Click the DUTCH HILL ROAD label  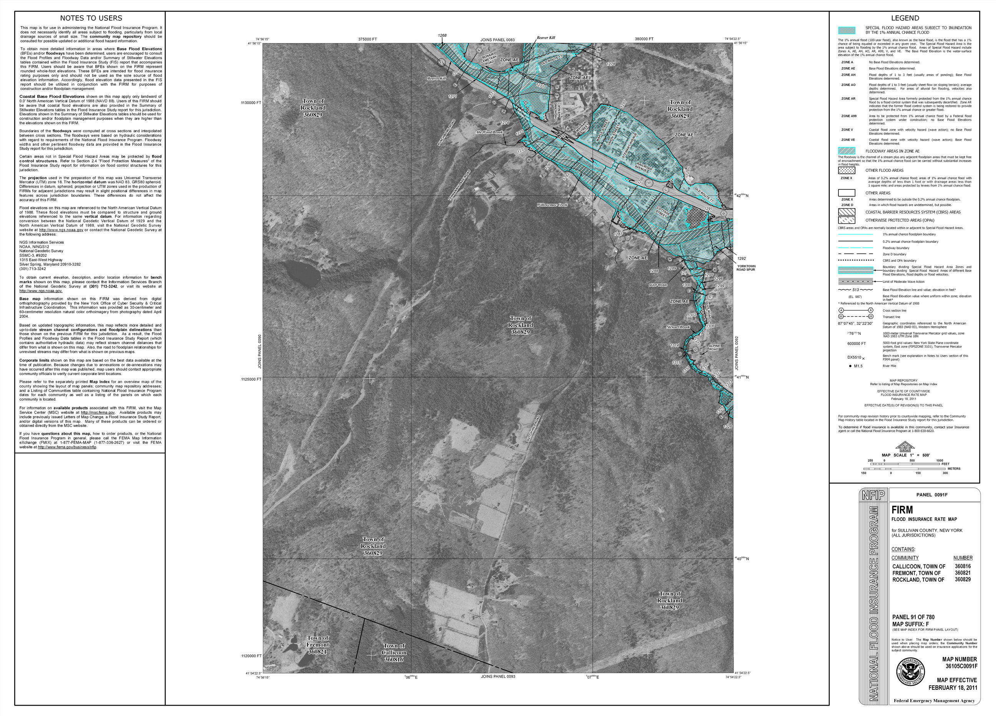(533, 428)
